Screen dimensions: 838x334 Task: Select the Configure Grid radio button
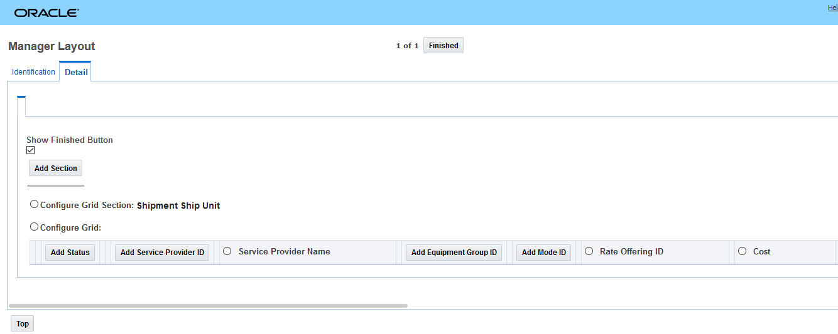(x=34, y=227)
